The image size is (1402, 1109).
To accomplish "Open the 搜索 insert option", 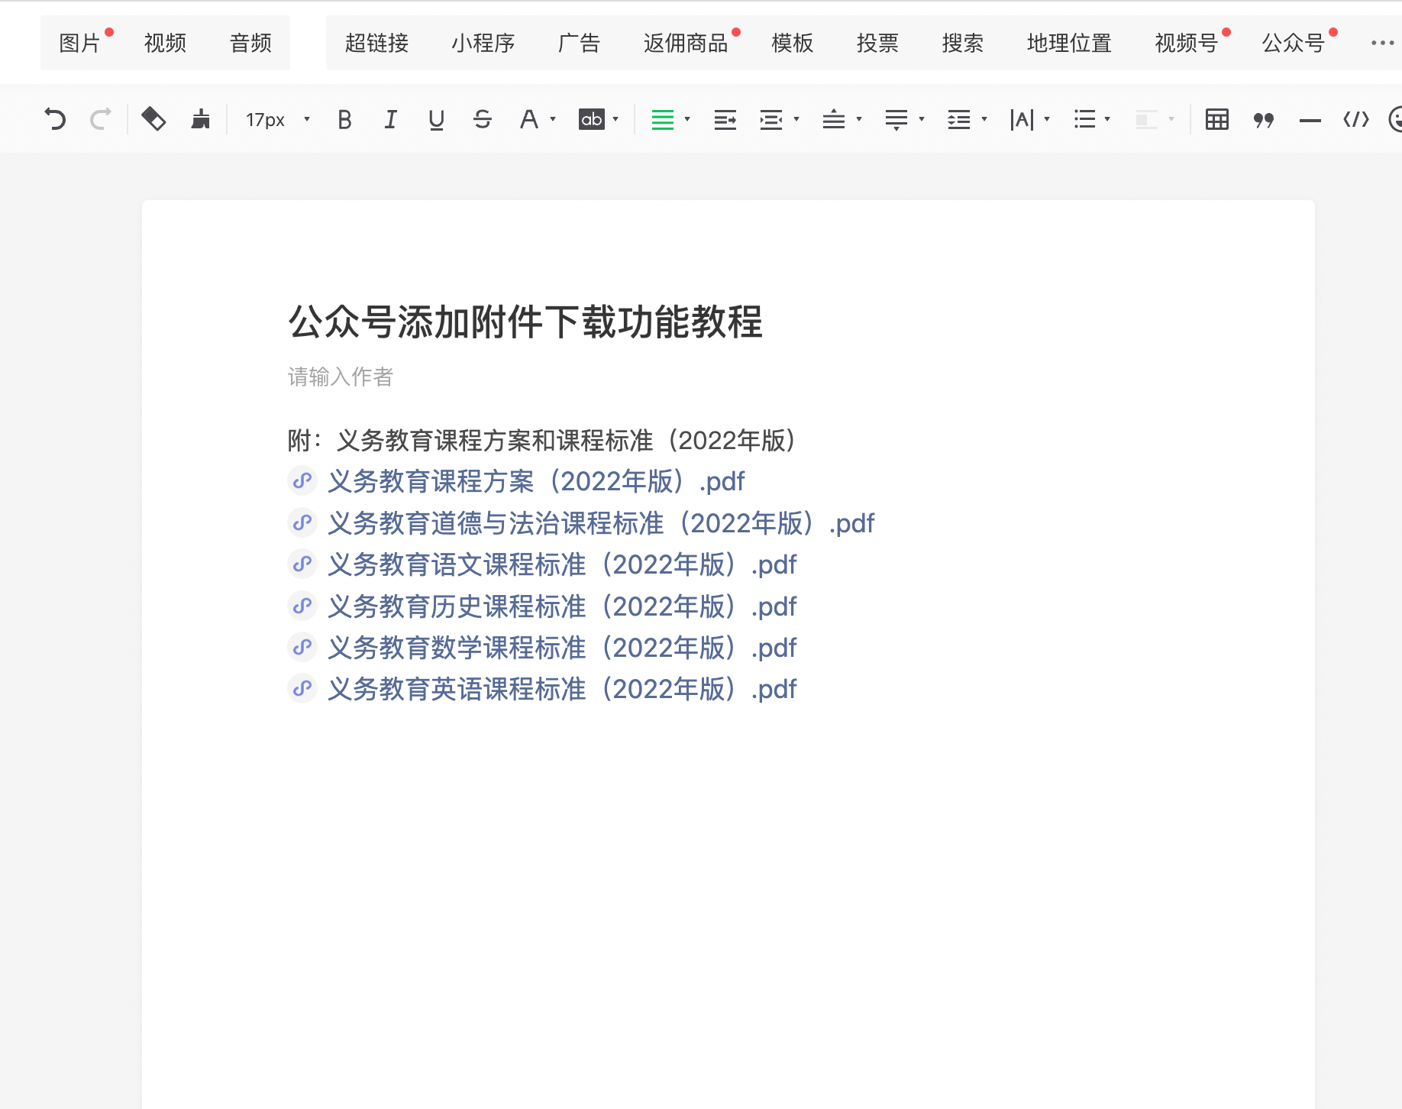I will point(962,43).
